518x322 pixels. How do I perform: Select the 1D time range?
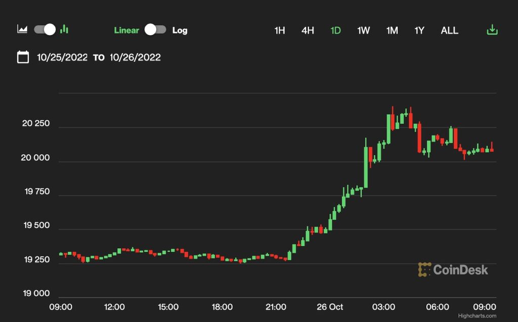335,30
